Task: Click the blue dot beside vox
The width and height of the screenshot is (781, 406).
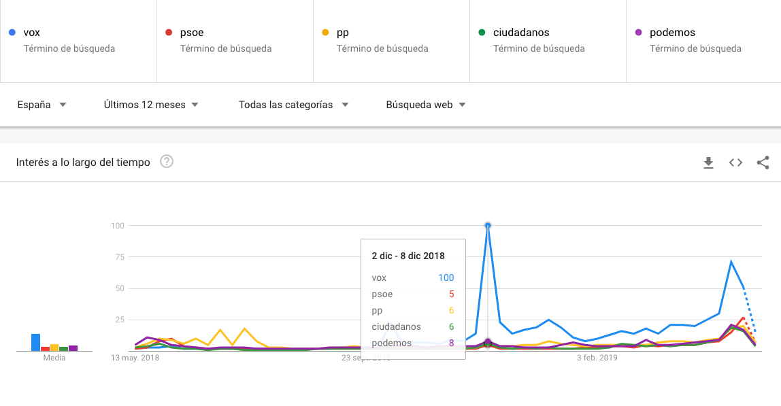Action: pos(12,33)
